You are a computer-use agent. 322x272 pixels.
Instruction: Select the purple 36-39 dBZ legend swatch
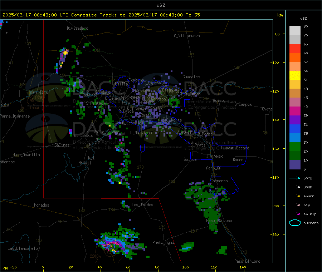(295, 120)
